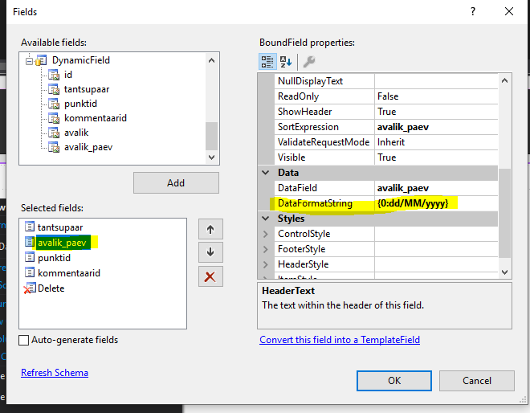Click the Add button
530x413 pixels.
pyautogui.click(x=176, y=182)
